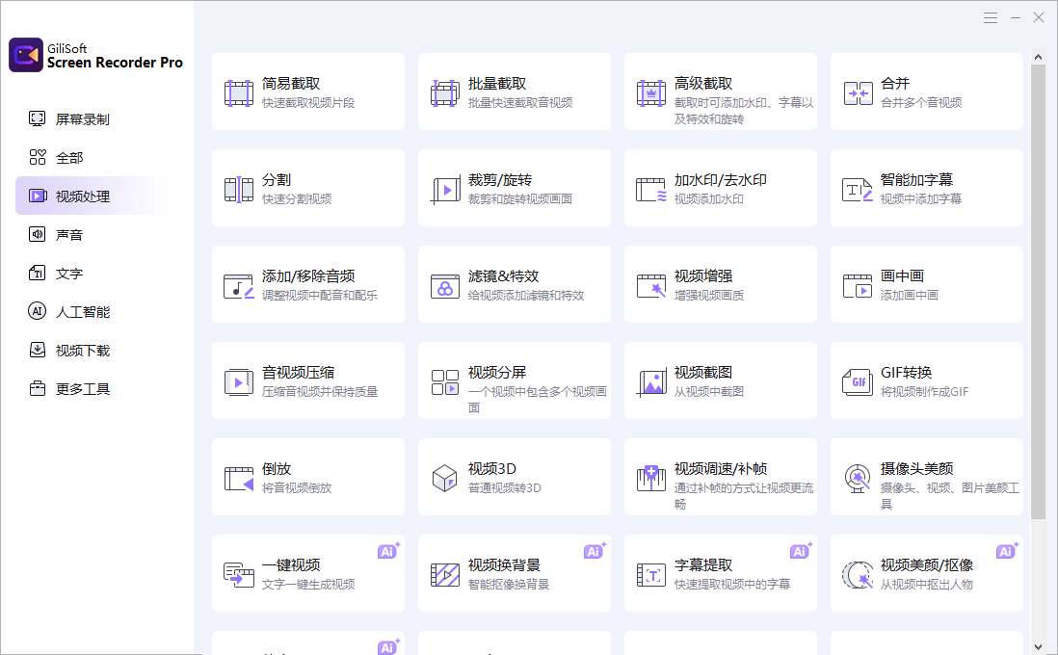Click the 分割 split video icon
The image size is (1058, 655).
239,190
